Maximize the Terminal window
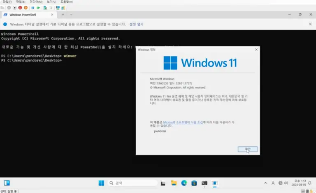The image size is (316, 193). 300,14
